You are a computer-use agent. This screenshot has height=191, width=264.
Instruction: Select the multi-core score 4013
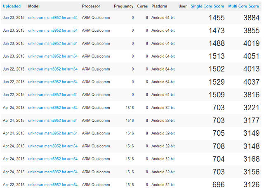251,69
